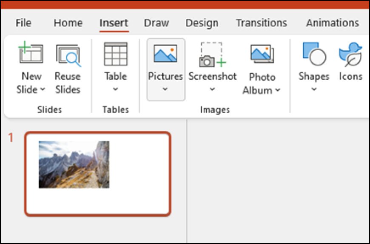Screen dimensions: 370x244
Task: Click the Reuse Slides icon
Action: [x=68, y=55]
